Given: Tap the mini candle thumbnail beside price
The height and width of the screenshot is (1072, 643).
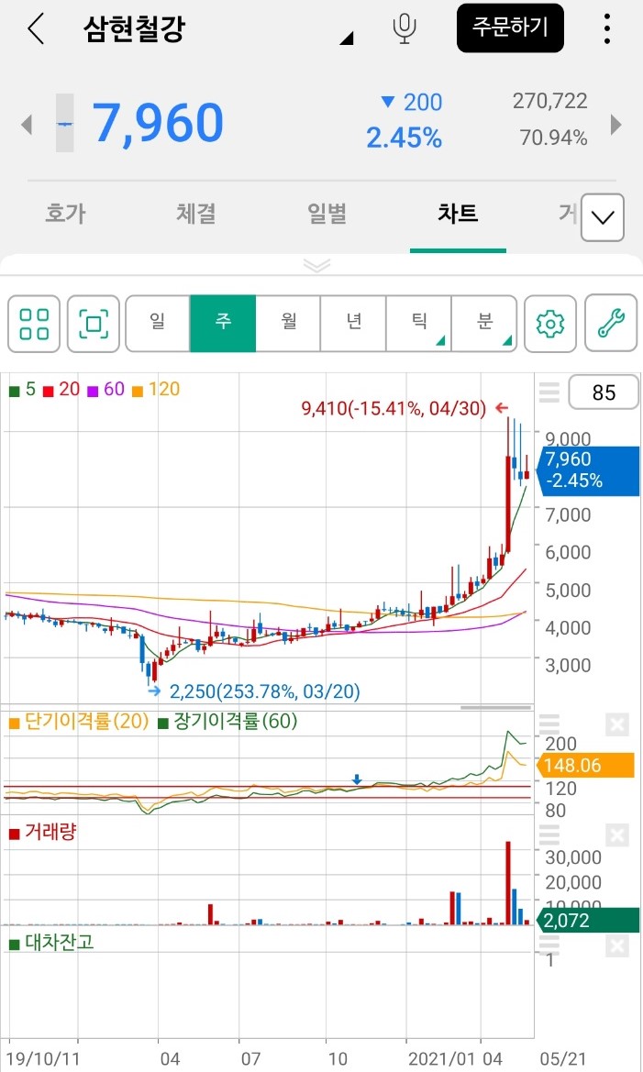Looking at the screenshot, I should [64, 123].
